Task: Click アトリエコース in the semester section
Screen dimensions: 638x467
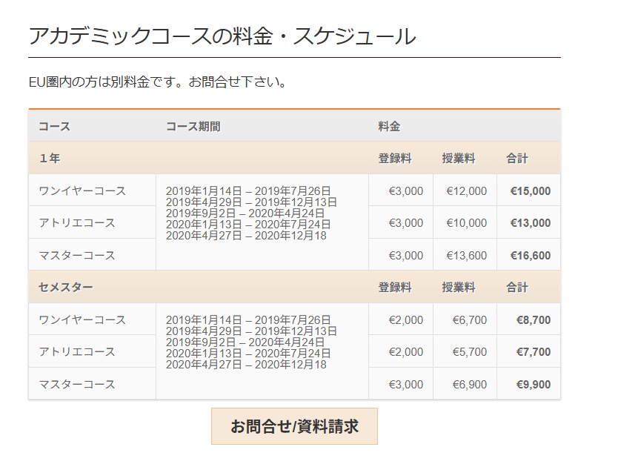Action: [77, 351]
